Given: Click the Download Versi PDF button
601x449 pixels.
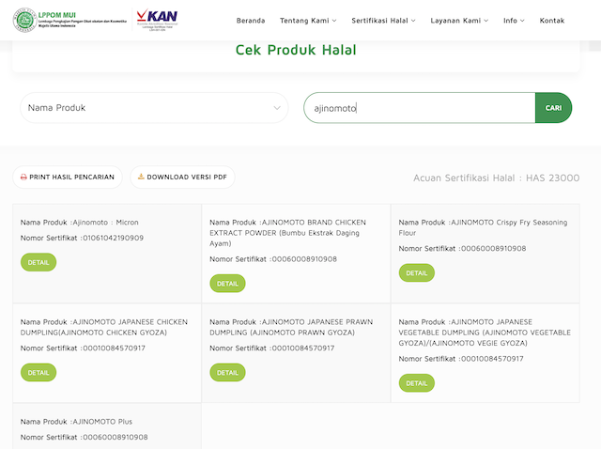Looking at the screenshot, I should 181,177.
